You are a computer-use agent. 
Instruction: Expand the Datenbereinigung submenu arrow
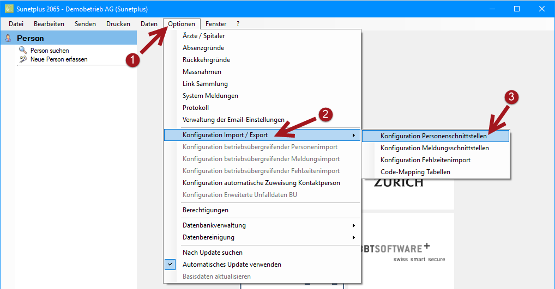(x=353, y=237)
